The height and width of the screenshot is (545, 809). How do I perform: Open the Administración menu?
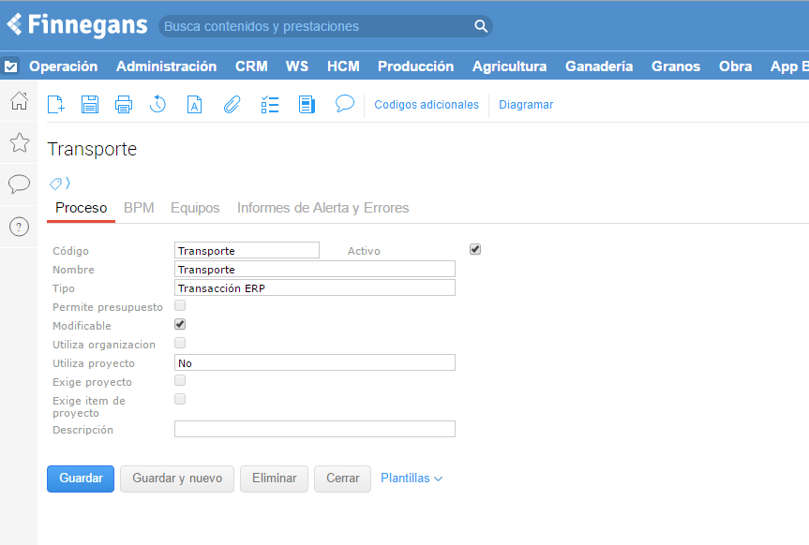166,66
